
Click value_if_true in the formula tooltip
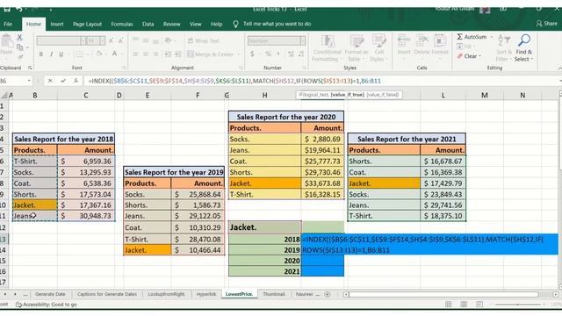click(x=348, y=95)
